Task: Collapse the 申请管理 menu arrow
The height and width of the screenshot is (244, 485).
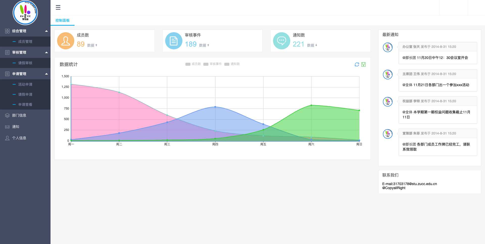Action: [46, 74]
